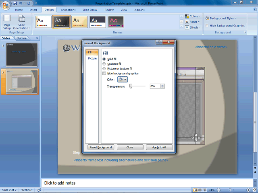Switch to the Insert ribbon tab
Screen dimensions: 258x193
pos(33,10)
